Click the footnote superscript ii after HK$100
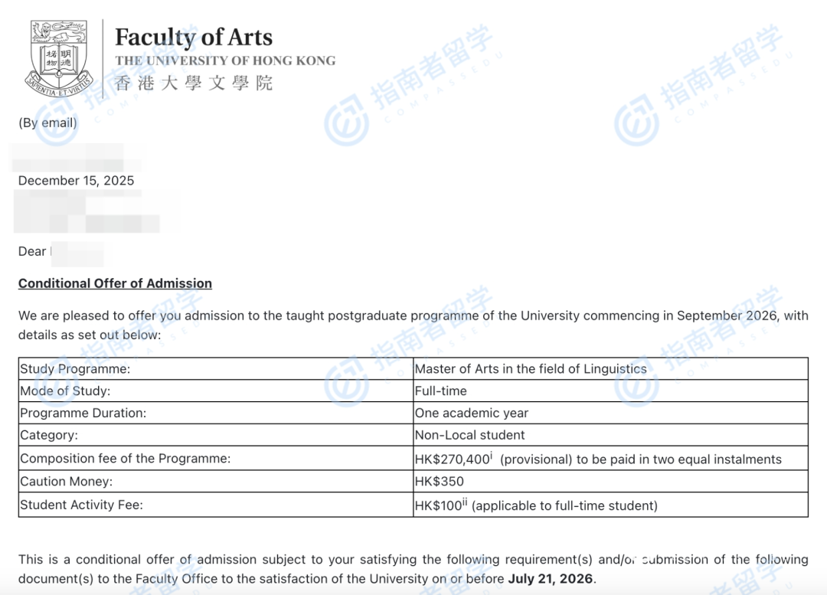This screenshot has height=595, width=827. [464, 501]
